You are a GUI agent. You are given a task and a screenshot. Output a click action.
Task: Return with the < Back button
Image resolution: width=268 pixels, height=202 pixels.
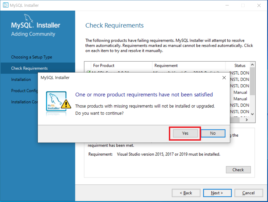click(x=186, y=193)
